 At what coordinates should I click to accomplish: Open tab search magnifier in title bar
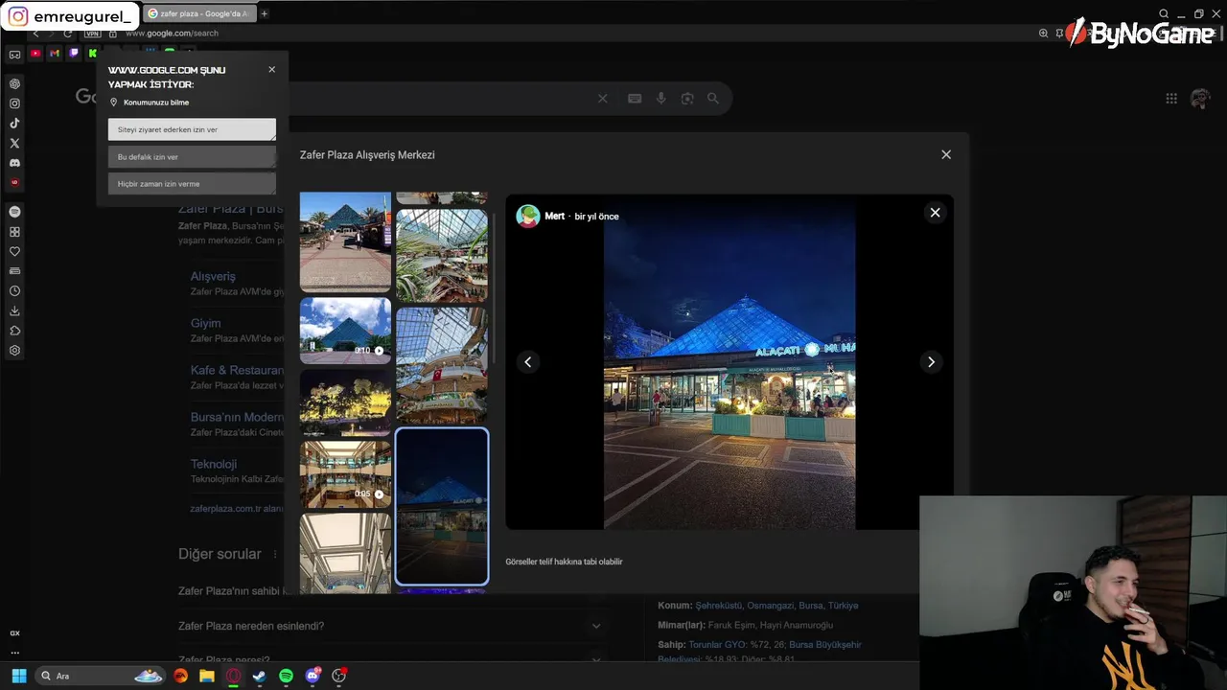click(x=1164, y=13)
